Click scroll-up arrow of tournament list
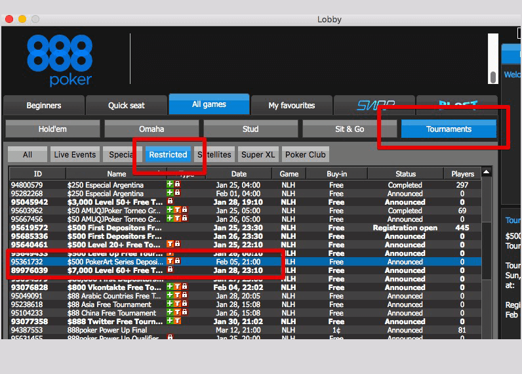522x374 pixels. [x=487, y=173]
